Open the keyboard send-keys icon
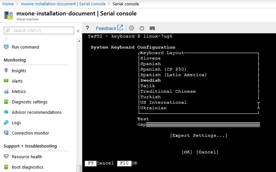This screenshot has width=276, height=172. pos(152,28)
